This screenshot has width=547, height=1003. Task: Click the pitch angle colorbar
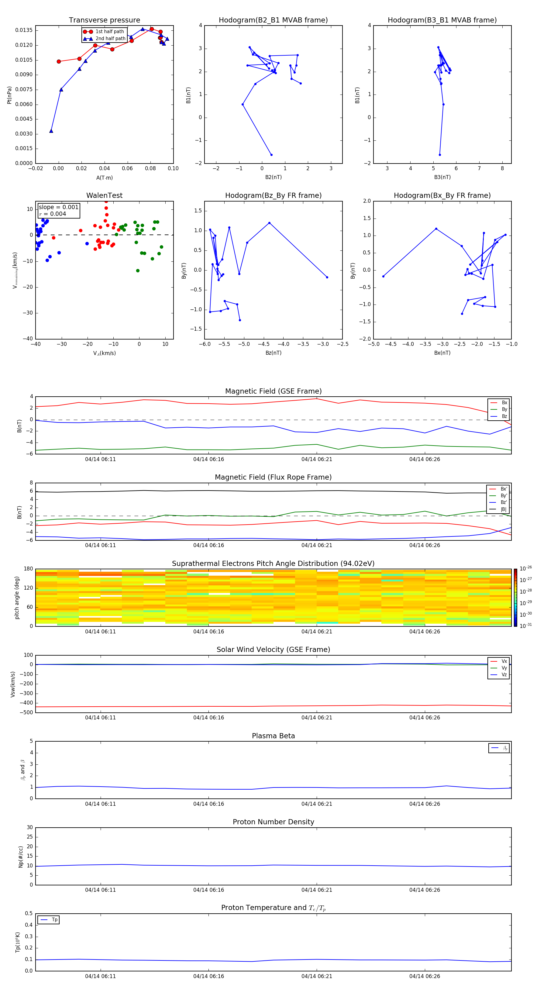pos(515,597)
